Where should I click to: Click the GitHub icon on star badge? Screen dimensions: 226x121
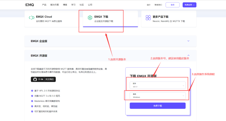click(35, 79)
